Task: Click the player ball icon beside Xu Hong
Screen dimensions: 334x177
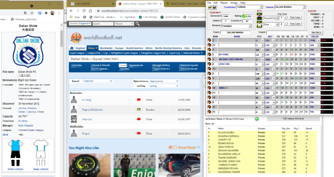Action: coord(210,55)
